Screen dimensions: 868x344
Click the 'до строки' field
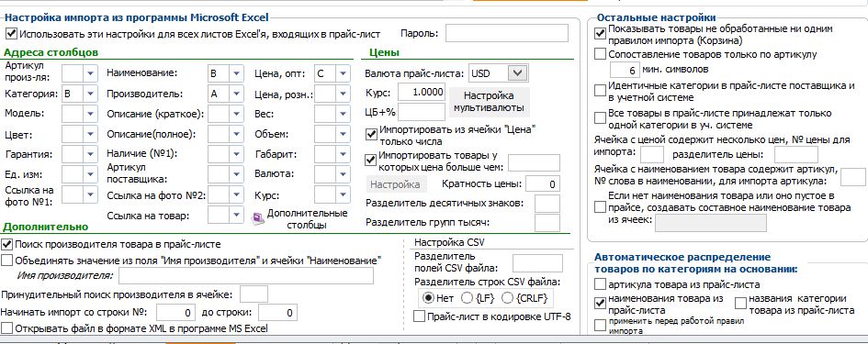278,313
